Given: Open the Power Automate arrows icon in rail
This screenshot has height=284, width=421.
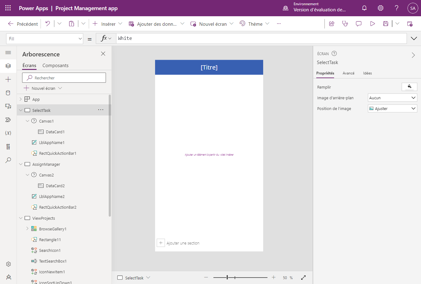Looking at the screenshot, I should click(8, 120).
